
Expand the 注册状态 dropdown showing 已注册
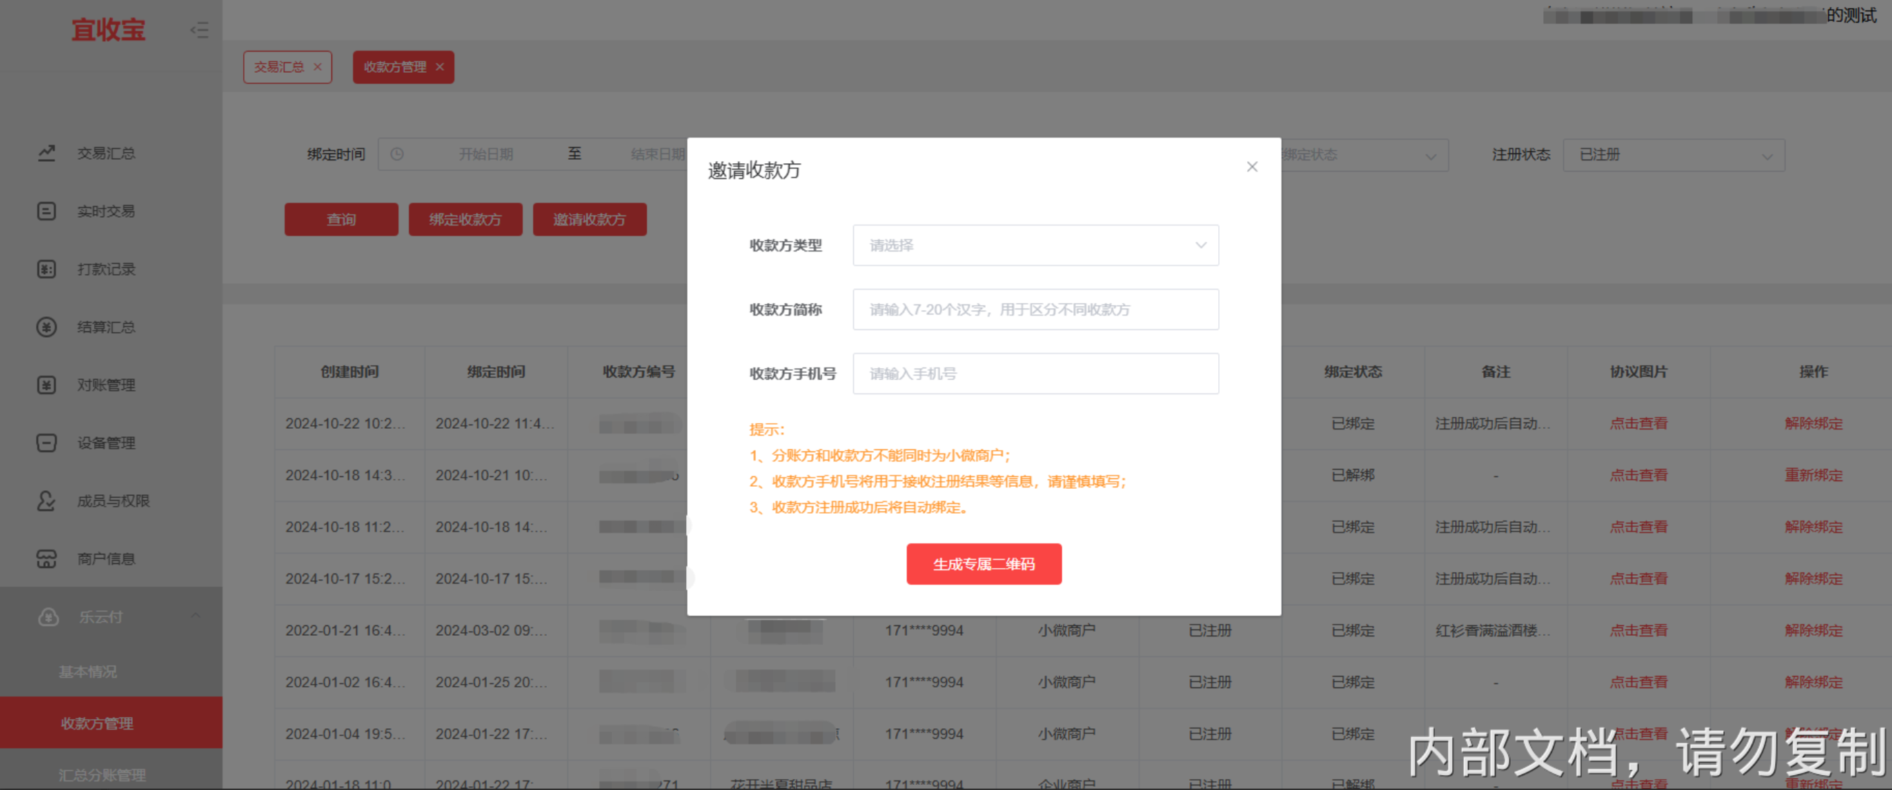[x=1674, y=155]
